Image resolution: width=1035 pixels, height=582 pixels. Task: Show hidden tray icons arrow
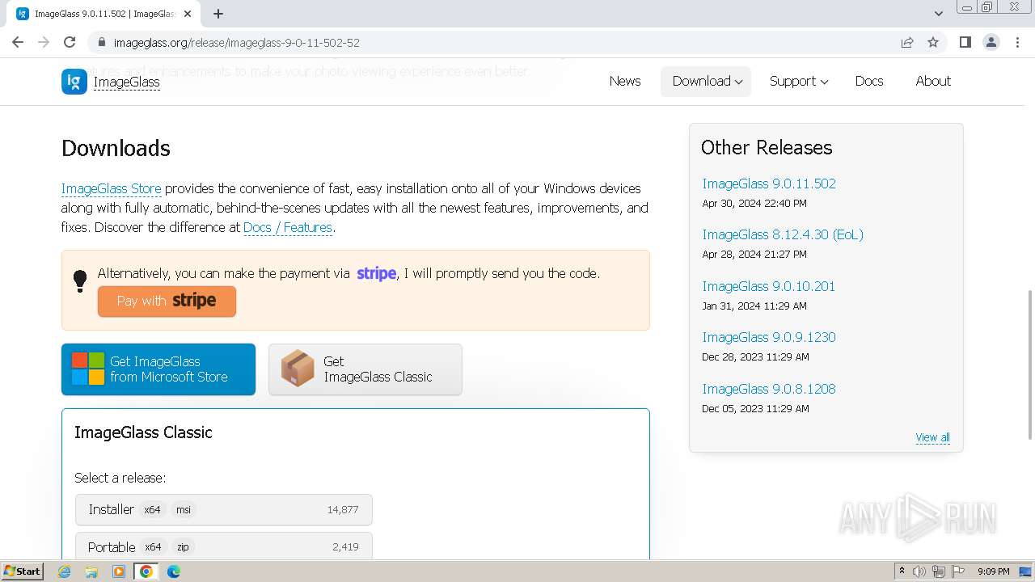(902, 571)
